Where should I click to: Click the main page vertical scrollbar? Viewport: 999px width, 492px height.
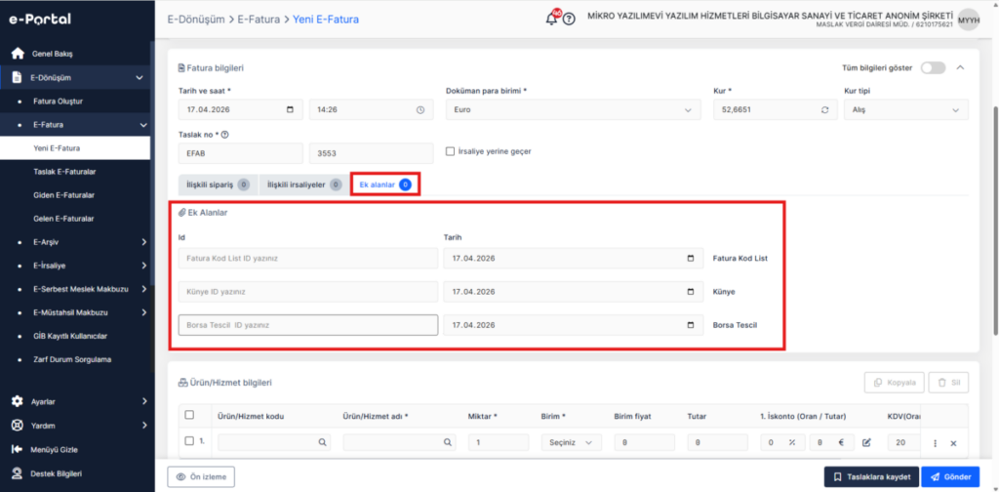coord(995,220)
